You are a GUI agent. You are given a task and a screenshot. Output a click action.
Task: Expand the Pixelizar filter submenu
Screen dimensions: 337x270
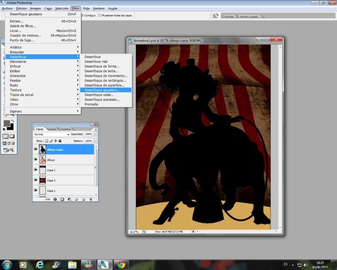coord(43,80)
